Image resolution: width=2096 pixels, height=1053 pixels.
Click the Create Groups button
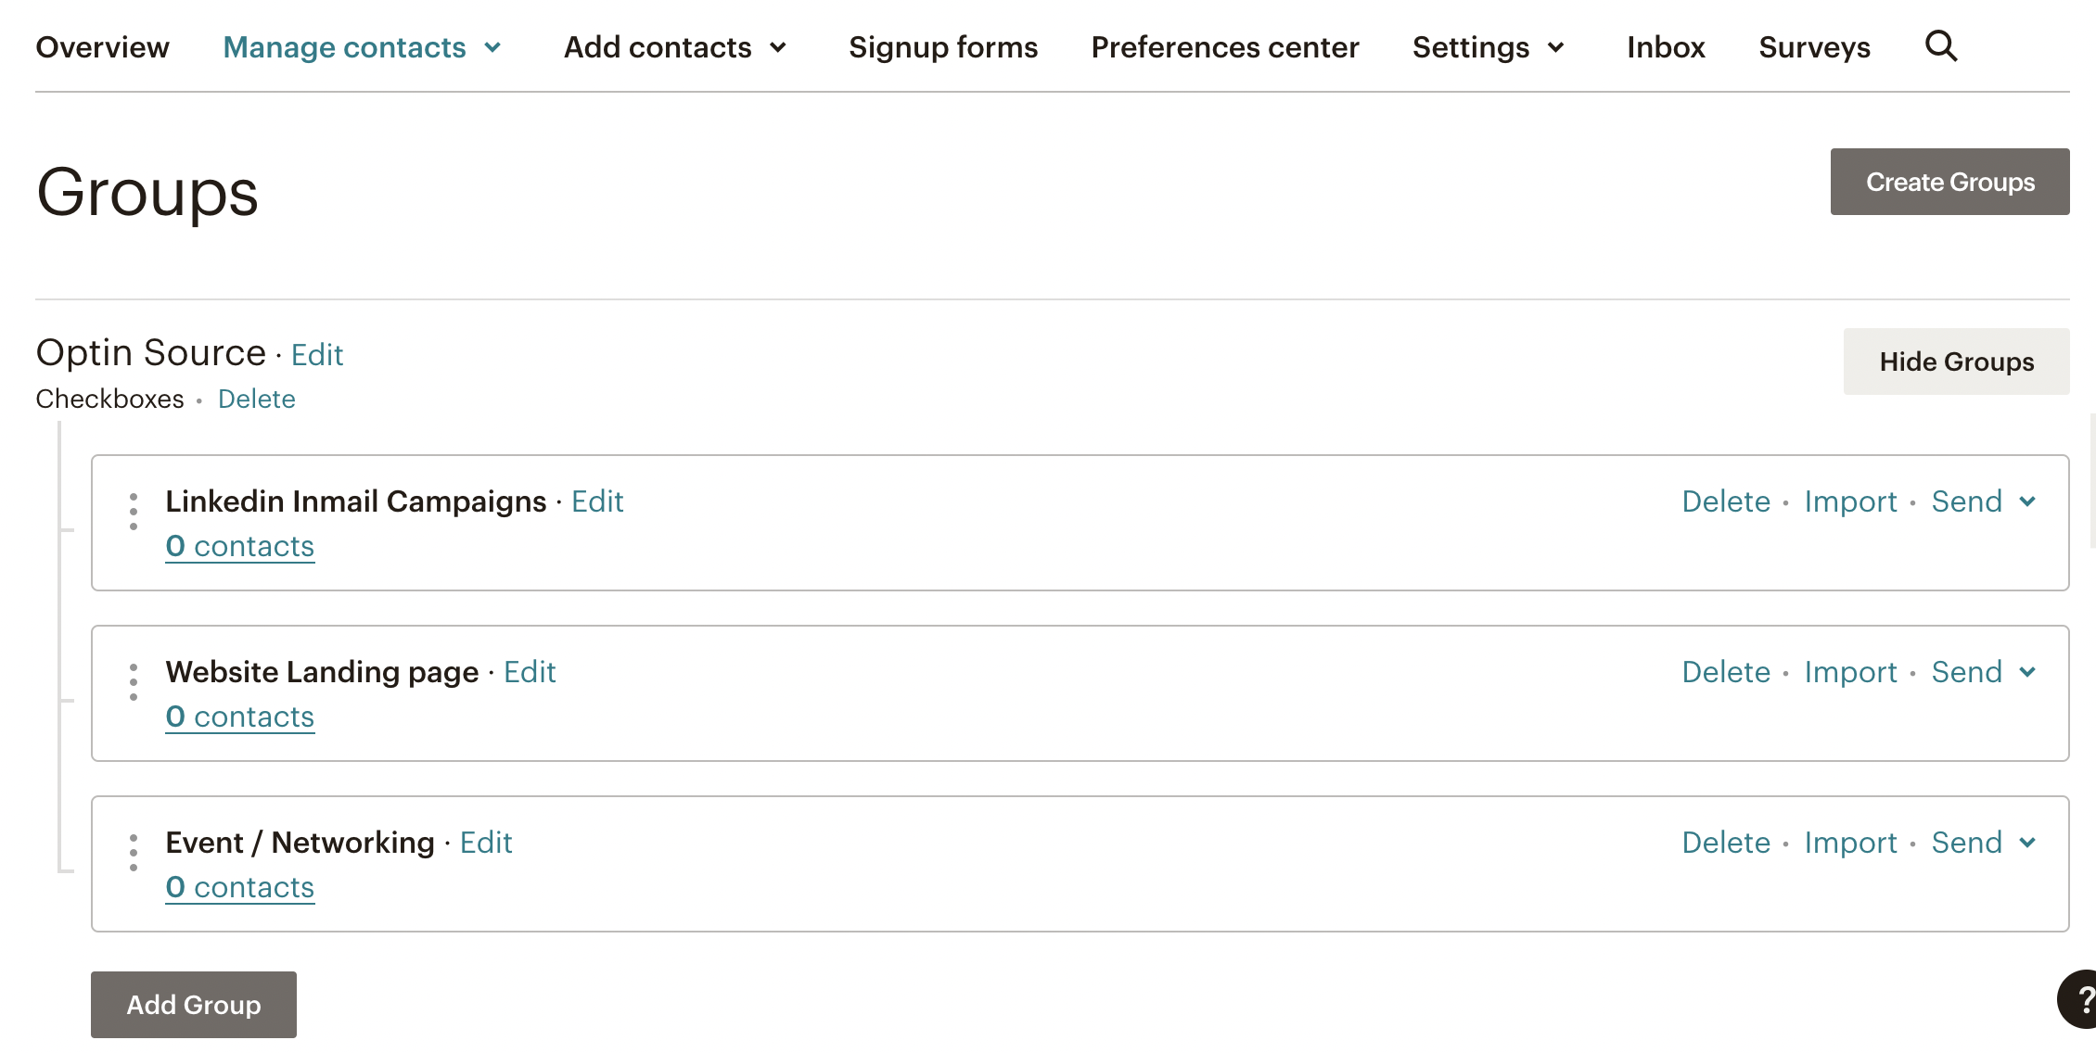point(1949,182)
